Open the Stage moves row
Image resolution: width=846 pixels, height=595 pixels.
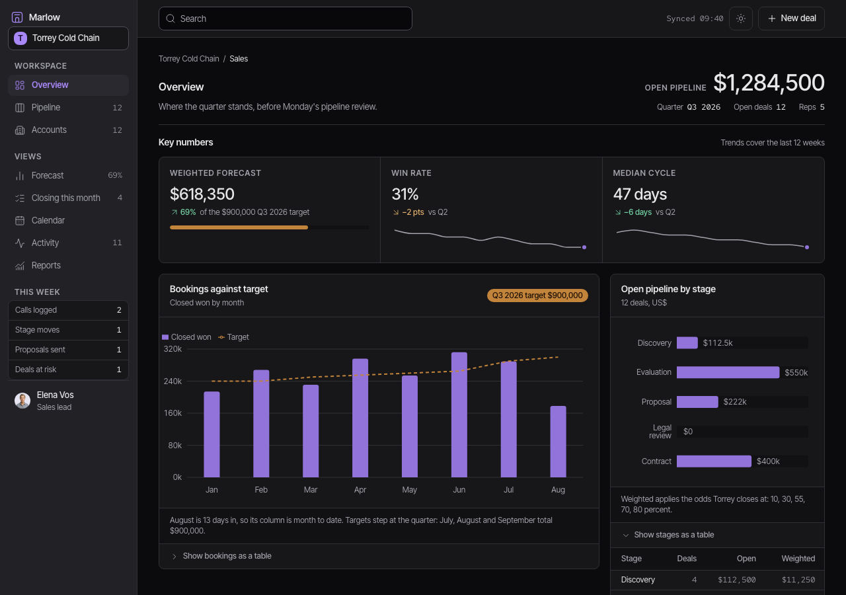coord(68,330)
